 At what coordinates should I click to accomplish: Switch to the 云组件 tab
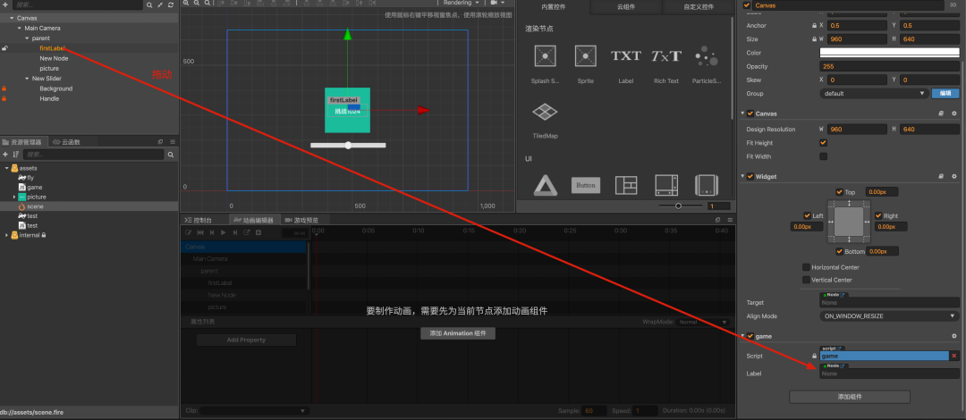[x=626, y=7]
